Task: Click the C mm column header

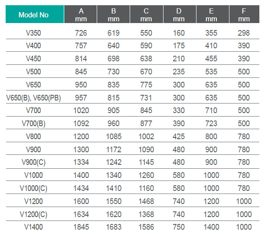Action: click(x=146, y=14)
